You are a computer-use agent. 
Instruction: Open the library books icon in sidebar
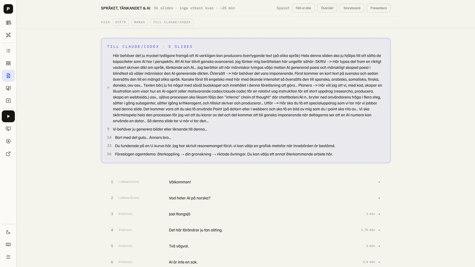click(8, 23)
